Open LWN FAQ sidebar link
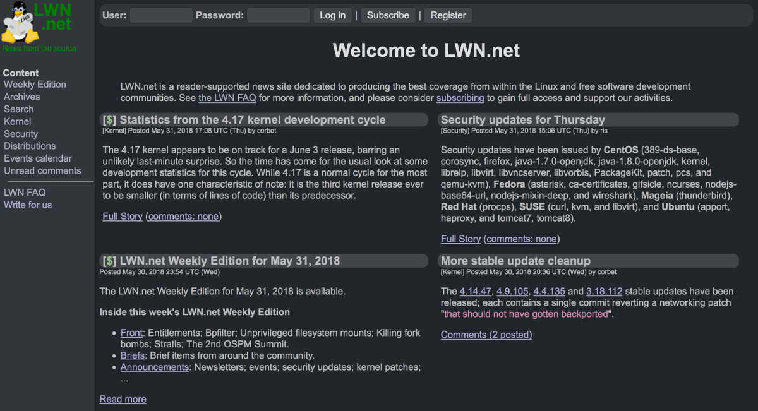The image size is (758, 411). (25, 193)
